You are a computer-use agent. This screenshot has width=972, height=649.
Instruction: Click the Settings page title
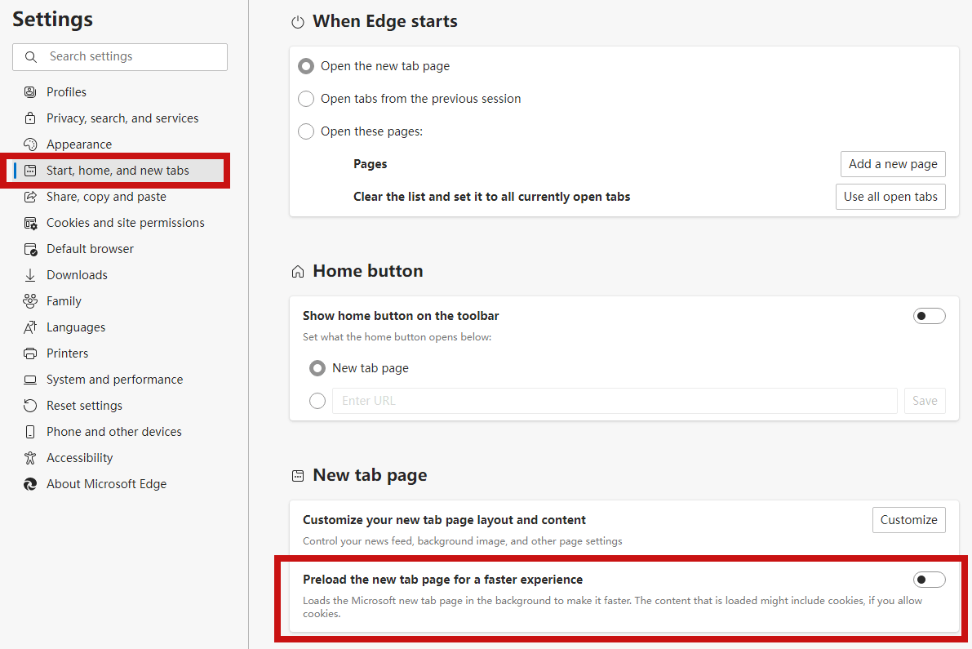coord(53,20)
